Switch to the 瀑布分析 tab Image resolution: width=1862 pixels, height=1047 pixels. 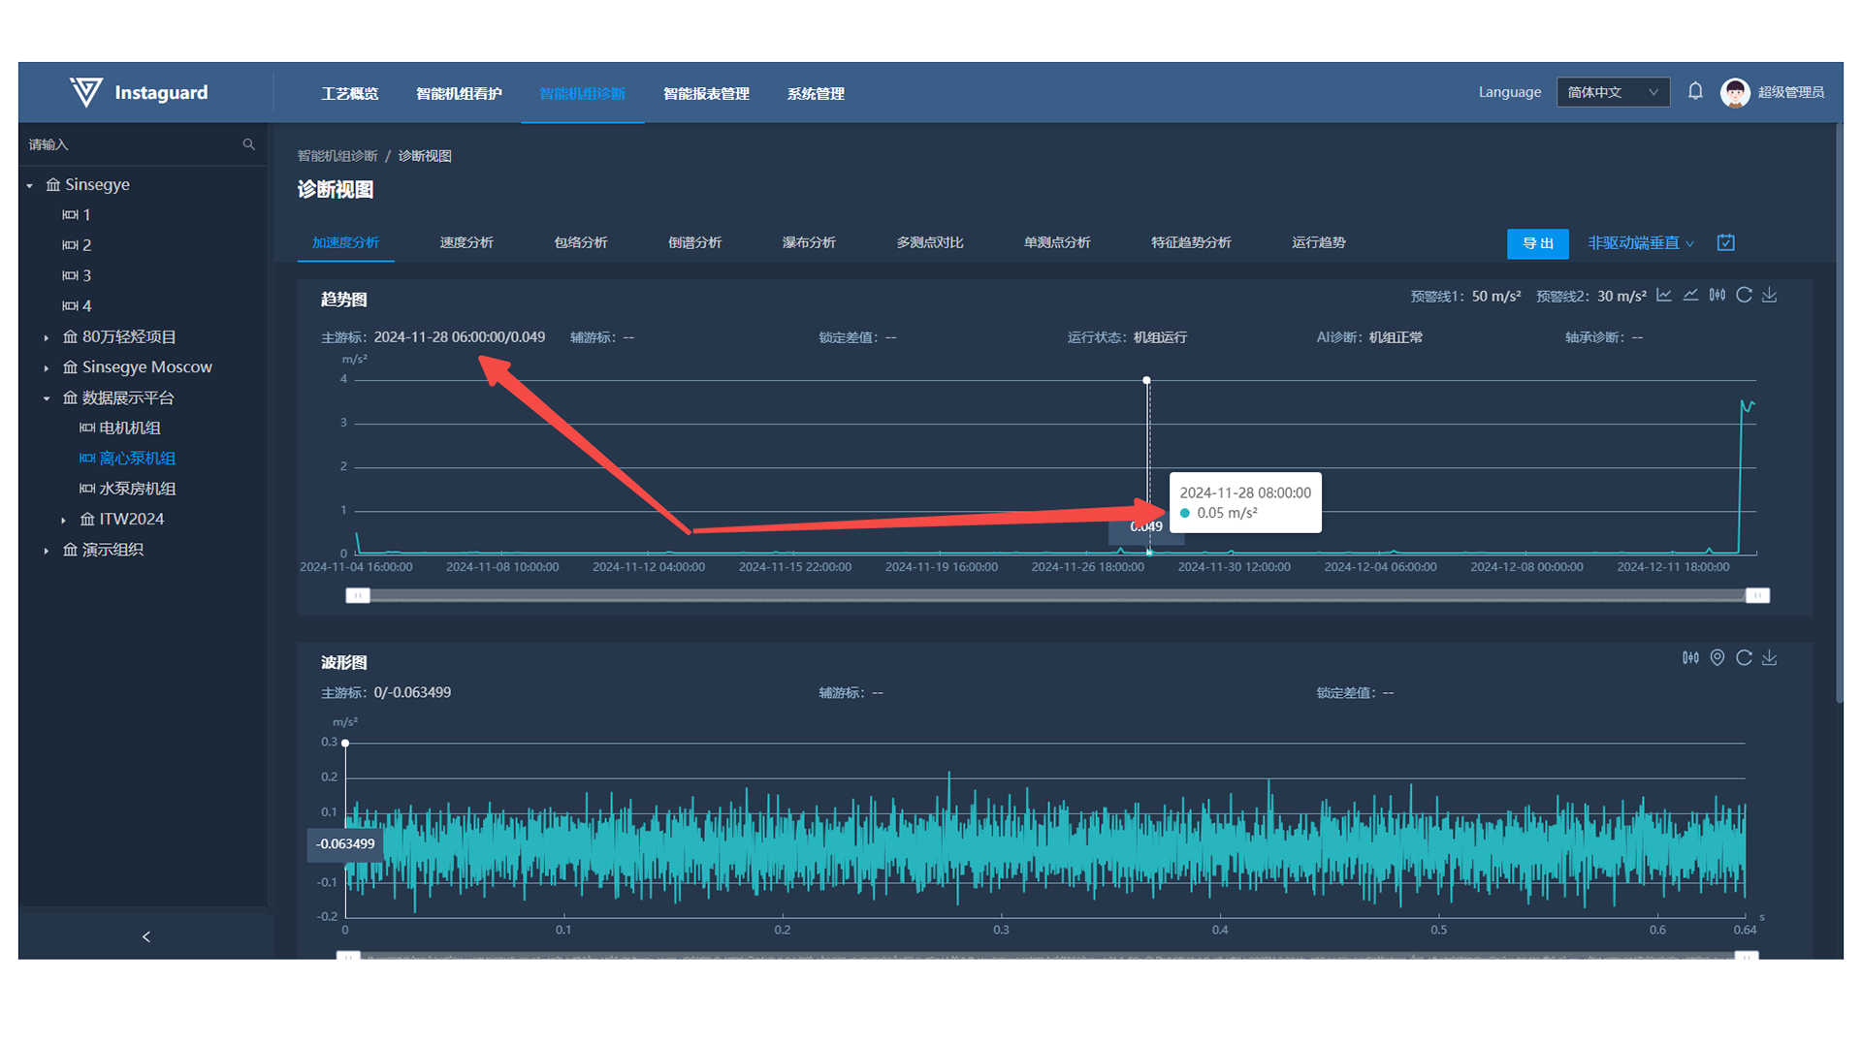point(809,242)
